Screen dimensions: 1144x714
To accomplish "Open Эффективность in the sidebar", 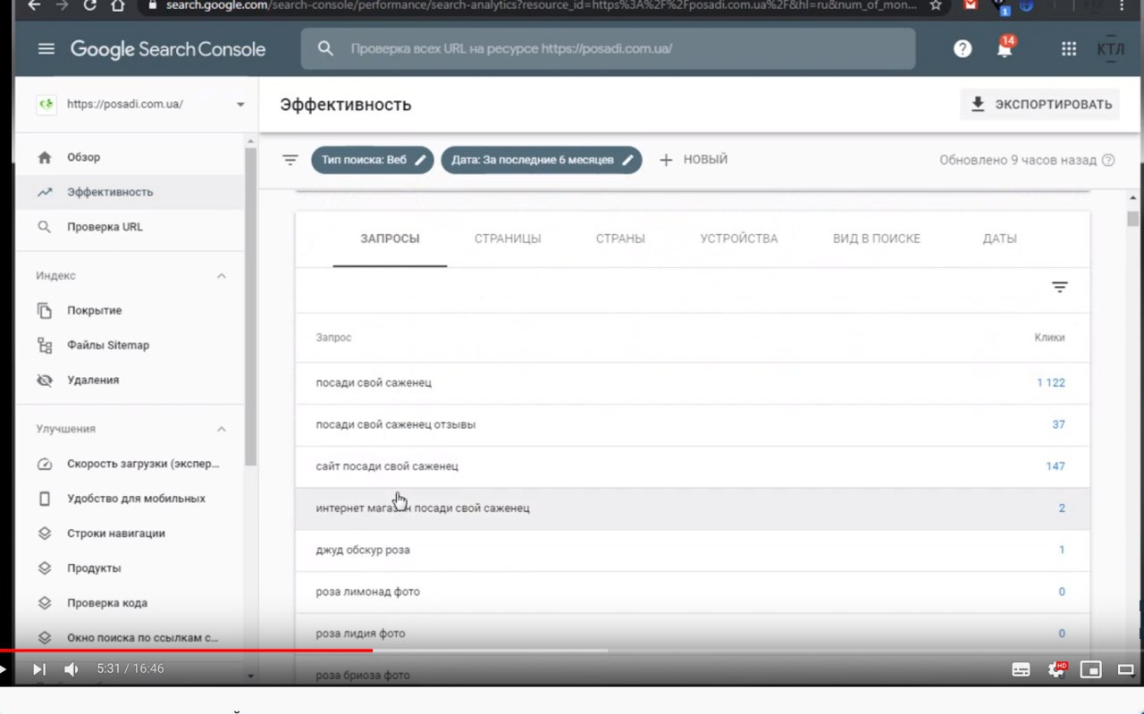I will click(130, 192).
